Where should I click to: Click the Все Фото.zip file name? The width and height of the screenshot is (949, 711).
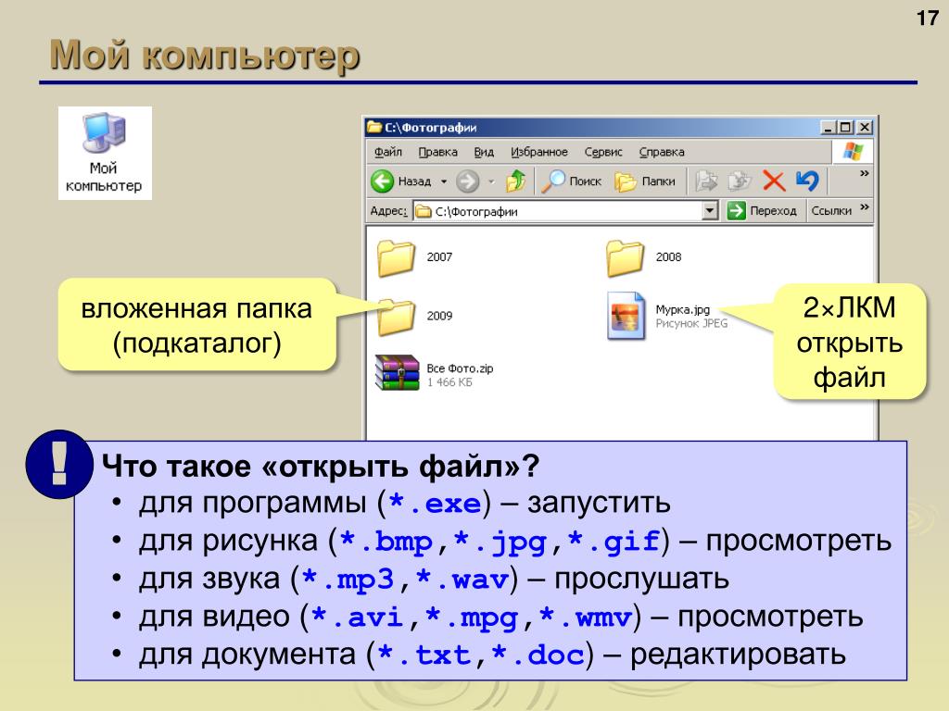click(x=460, y=368)
